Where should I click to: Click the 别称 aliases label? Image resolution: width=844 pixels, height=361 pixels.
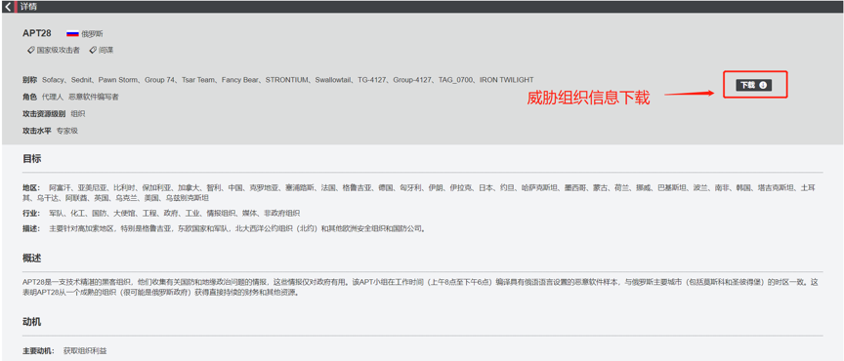pyautogui.click(x=29, y=80)
